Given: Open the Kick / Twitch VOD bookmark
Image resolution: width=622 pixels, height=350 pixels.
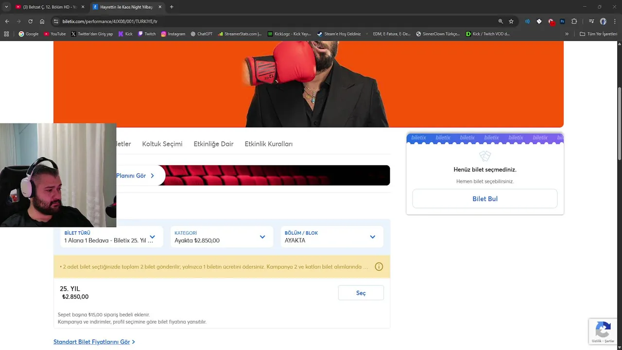Looking at the screenshot, I should [488, 34].
